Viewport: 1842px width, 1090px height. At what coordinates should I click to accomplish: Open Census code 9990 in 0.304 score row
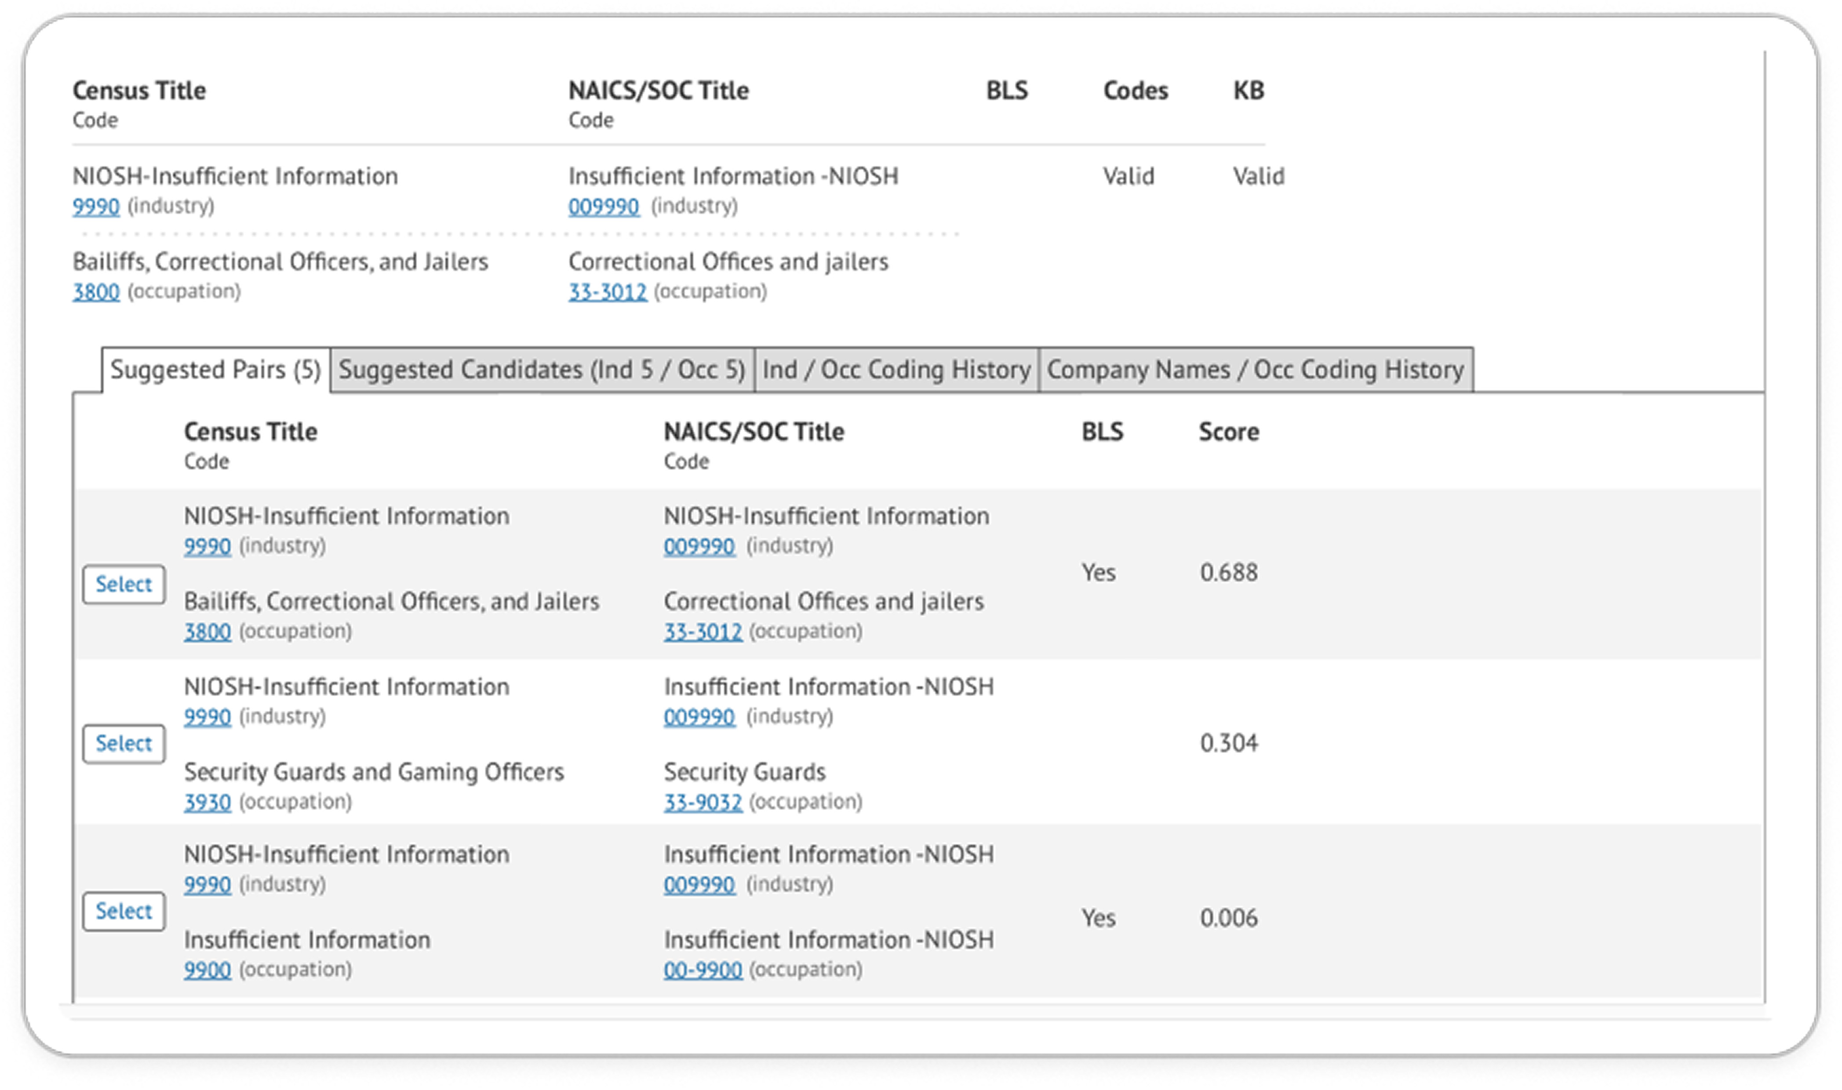pos(207,717)
